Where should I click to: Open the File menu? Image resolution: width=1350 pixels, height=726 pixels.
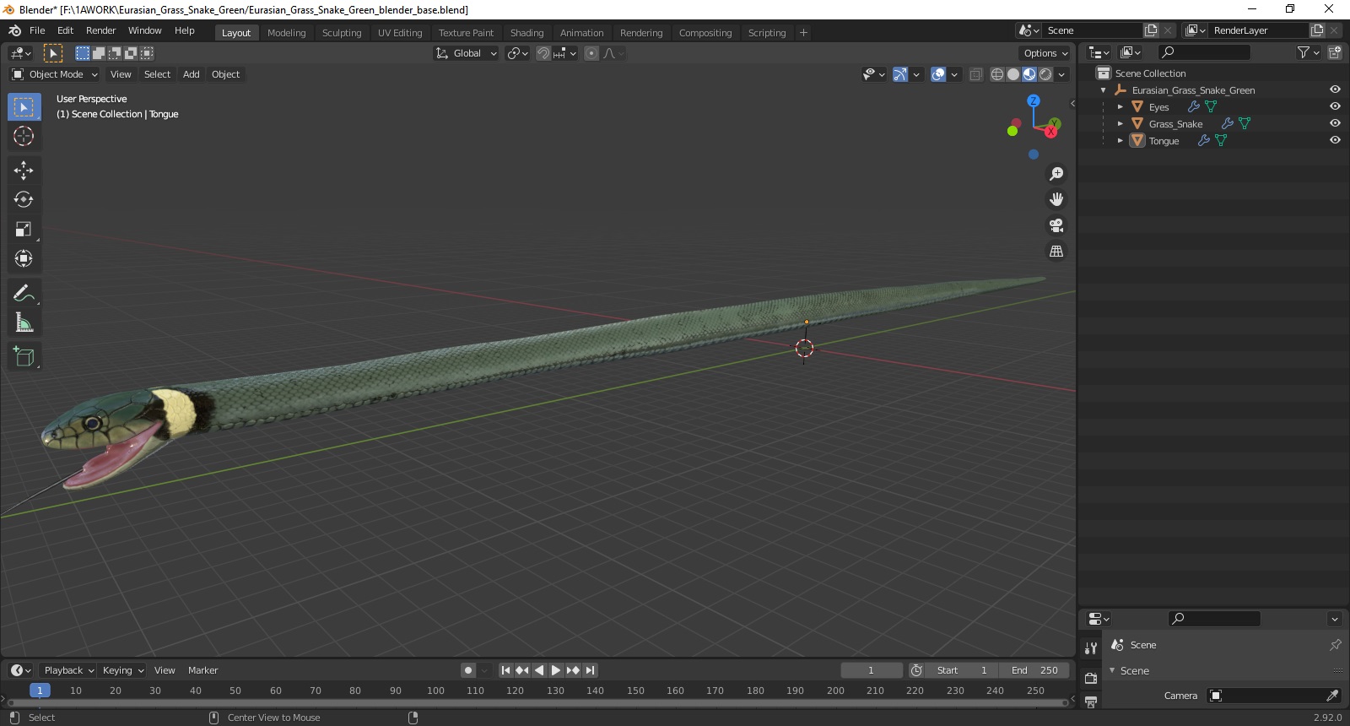coord(37,30)
